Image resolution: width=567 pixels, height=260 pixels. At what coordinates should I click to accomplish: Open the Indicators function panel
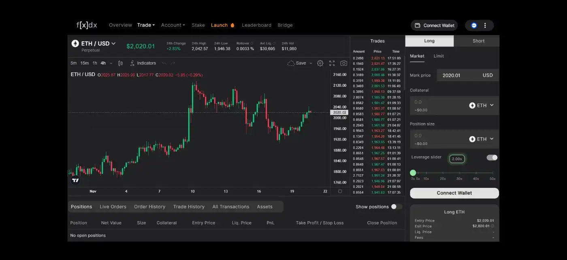[x=143, y=63]
